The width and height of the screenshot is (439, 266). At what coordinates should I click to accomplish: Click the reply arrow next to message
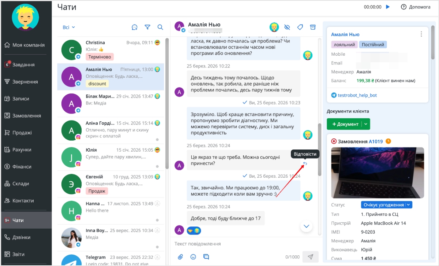tap(305, 163)
